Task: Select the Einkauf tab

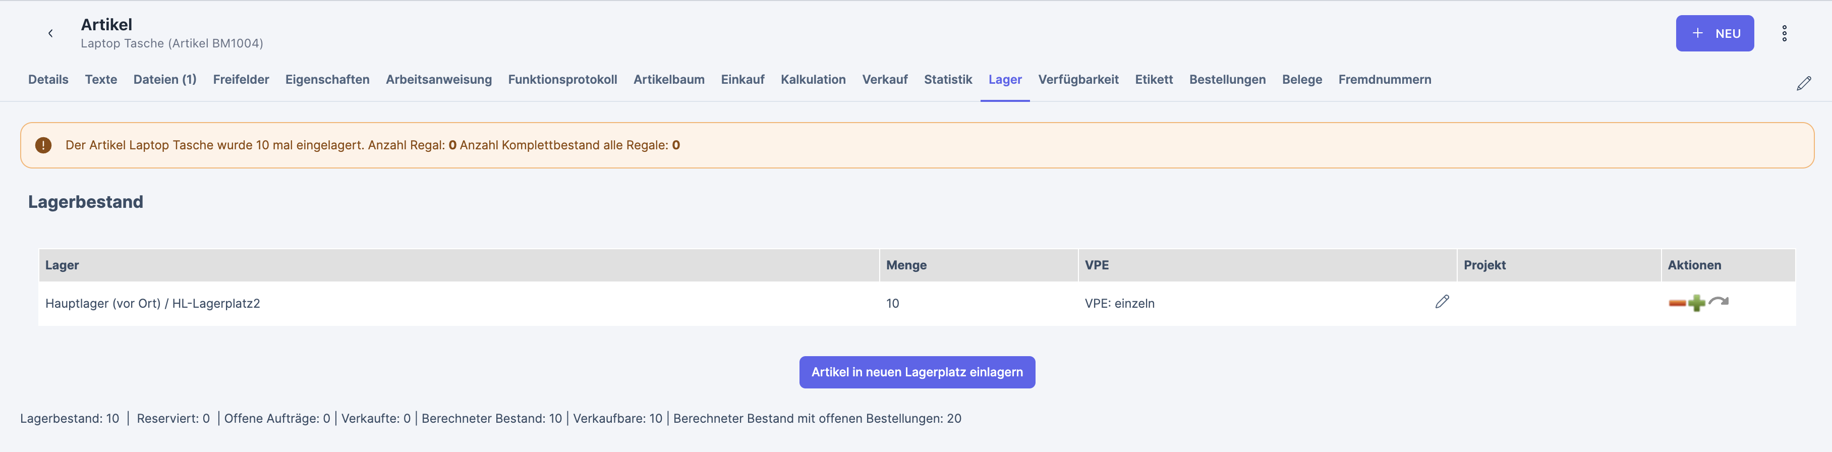Action: 742,80
